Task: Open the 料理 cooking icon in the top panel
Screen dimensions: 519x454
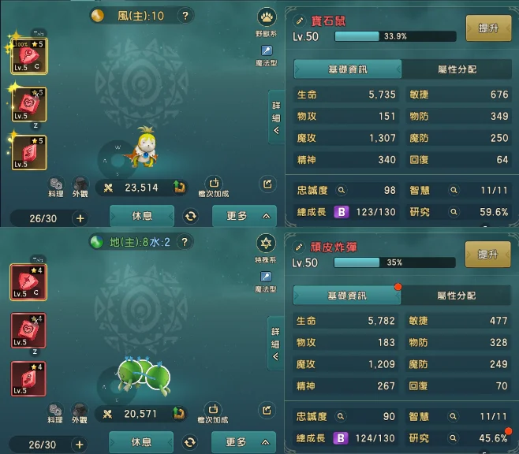Action: click(x=55, y=188)
